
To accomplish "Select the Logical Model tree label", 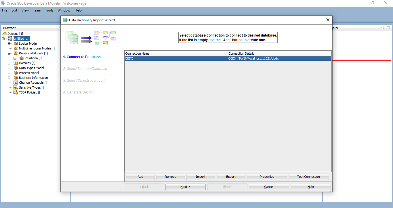I will (28, 43).
